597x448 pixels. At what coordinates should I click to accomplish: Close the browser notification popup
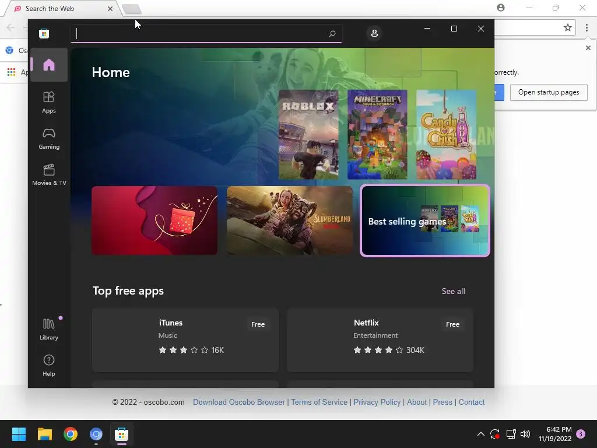(x=588, y=48)
